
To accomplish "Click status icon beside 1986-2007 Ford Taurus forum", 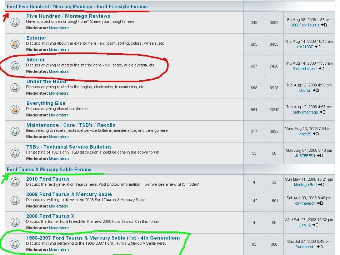I will tap(15, 244).
